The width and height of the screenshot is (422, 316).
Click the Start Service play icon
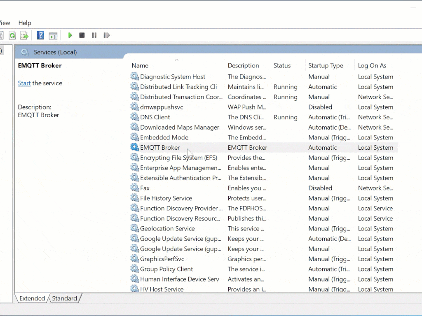70,35
